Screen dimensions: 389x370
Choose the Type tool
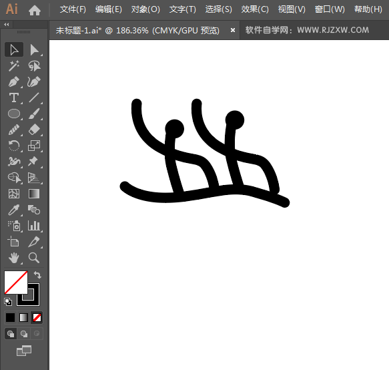click(x=14, y=98)
